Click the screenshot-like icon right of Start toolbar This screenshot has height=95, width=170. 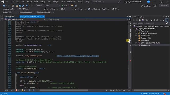(x=76, y=6)
